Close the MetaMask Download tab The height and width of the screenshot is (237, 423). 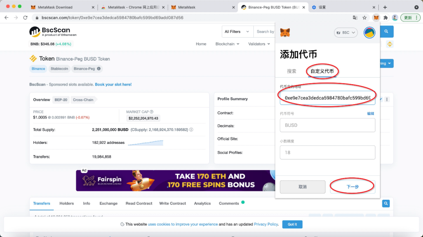point(93,7)
